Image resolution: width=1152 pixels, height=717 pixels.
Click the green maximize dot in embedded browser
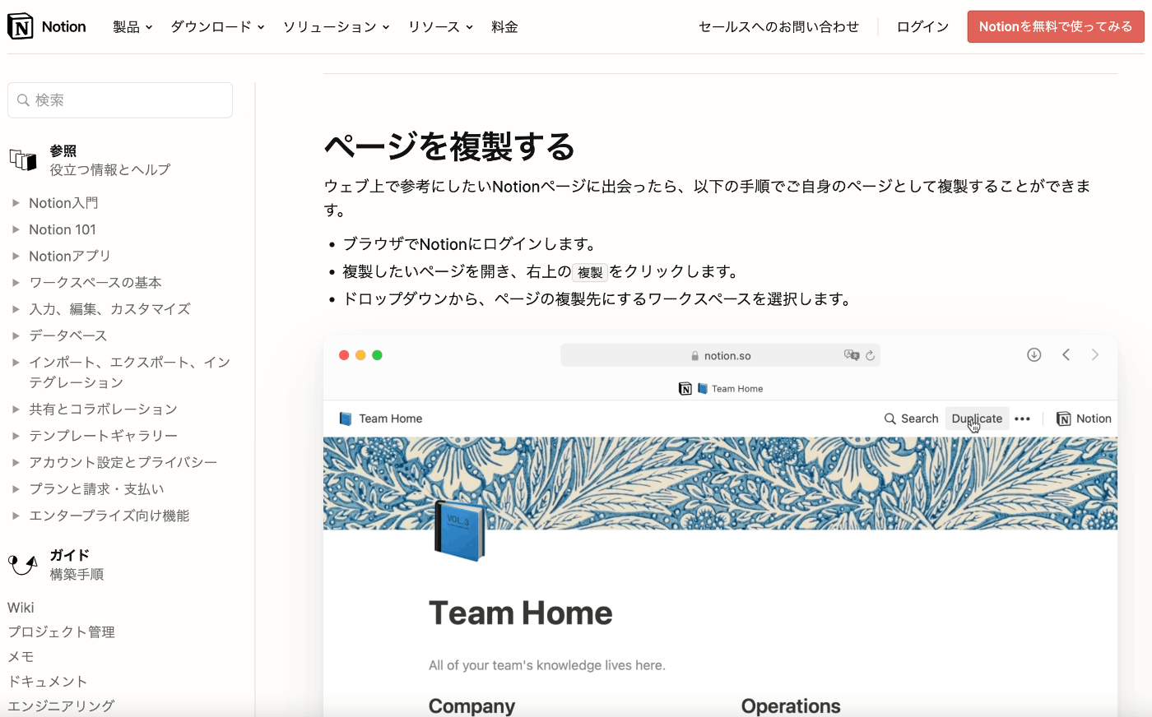pyautogui.click(x=377, y=355)
